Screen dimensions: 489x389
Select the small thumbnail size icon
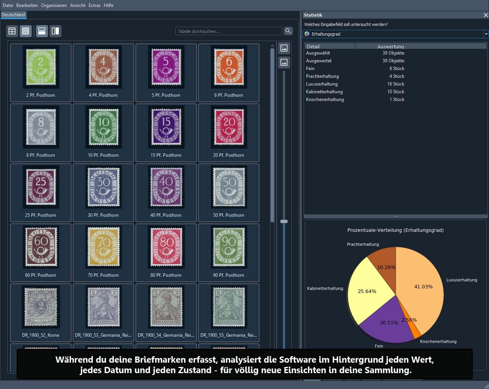point(284,62)
